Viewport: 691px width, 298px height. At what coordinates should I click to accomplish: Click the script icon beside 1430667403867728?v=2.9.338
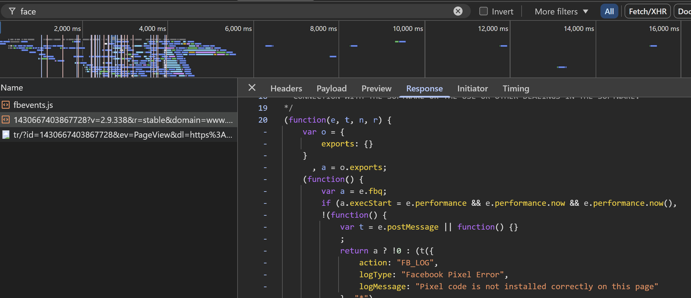tap(6, 120)
